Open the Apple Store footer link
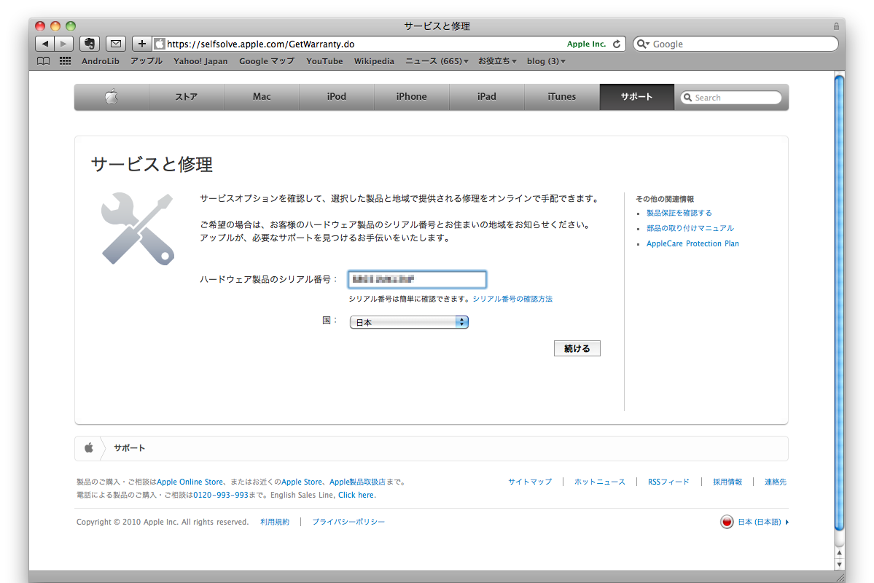 point(302,482)
